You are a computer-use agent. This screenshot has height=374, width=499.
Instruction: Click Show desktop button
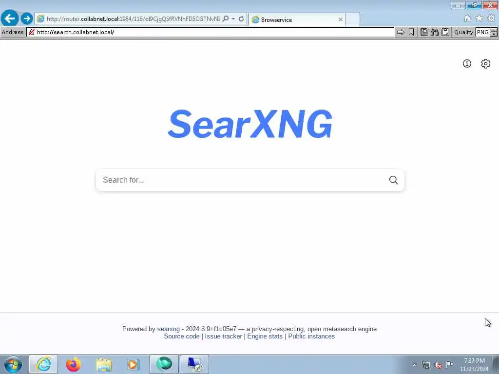click(496, 364)
